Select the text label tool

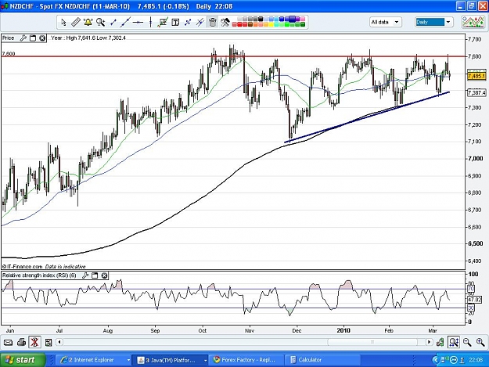pyautogui.click(x=175, y=22)
